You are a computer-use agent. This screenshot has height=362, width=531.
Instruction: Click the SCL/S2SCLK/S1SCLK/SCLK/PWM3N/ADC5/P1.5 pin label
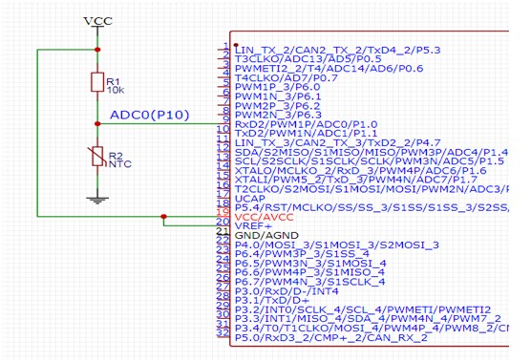point(370,161)
